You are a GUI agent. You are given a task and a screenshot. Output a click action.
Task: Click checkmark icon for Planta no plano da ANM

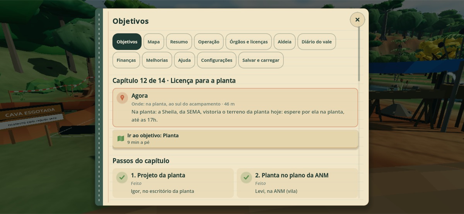[246, 177]
